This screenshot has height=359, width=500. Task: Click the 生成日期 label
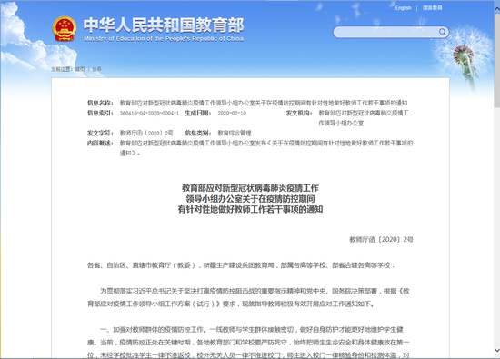point(198,114)
